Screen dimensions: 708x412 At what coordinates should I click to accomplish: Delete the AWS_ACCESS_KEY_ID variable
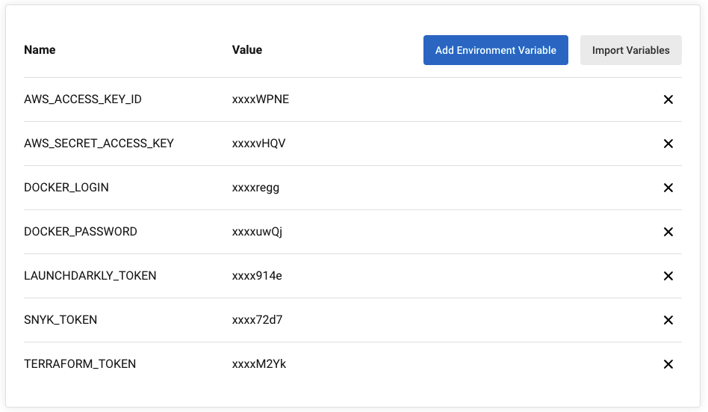668,99
